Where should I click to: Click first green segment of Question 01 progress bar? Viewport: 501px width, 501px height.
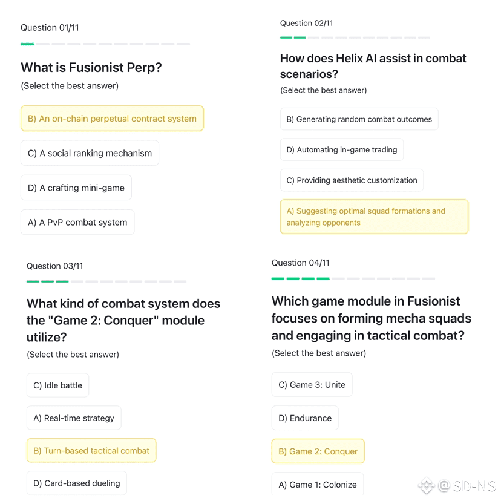27,44
